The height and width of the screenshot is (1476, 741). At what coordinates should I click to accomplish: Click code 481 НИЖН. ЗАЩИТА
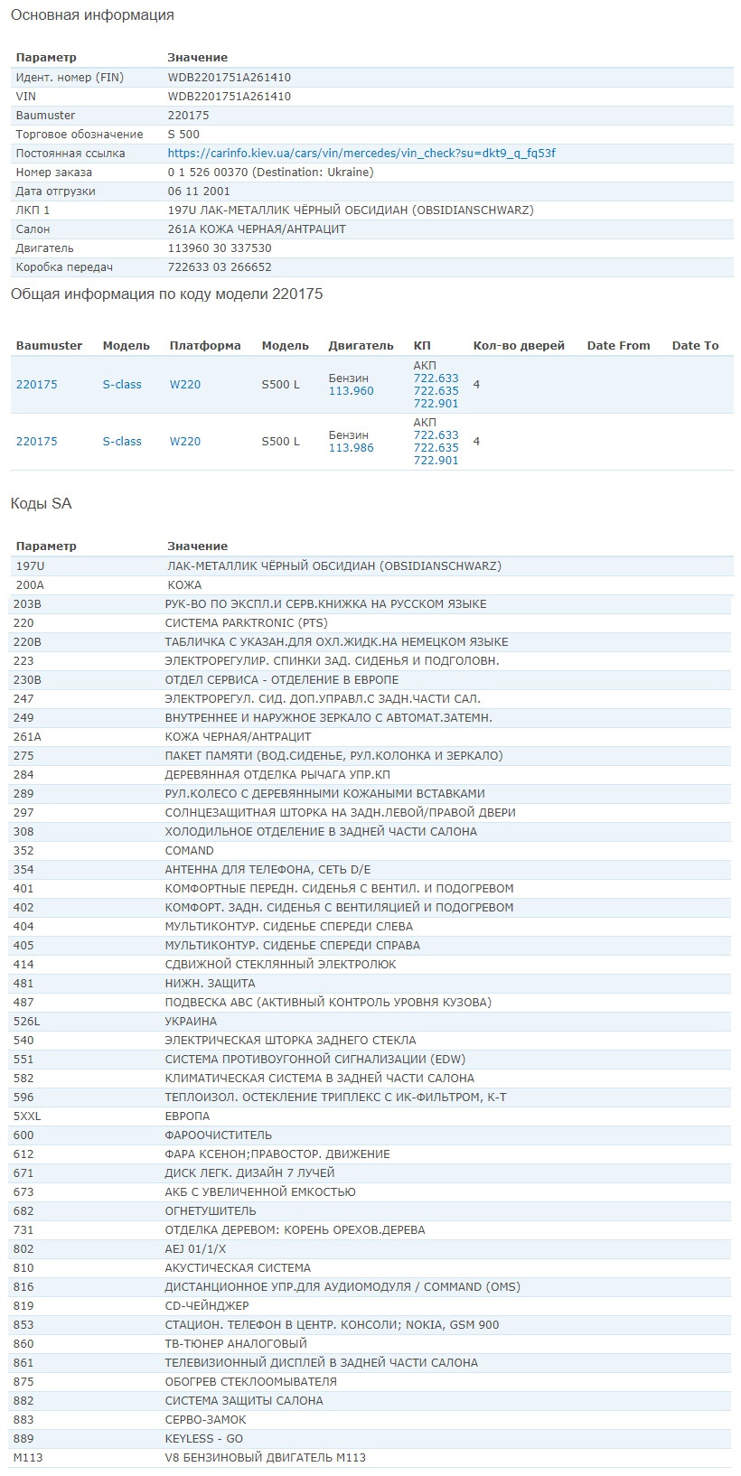(370, 984)
